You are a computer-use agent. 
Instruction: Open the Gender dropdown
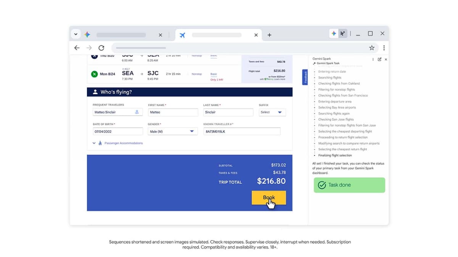tap(173, 131)
